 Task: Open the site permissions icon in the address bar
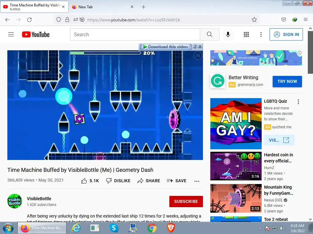click(76, 20)
